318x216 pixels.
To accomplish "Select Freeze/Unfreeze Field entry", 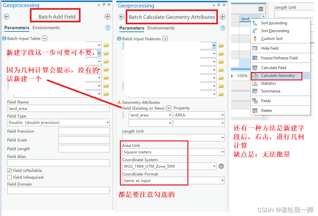I will 279,58.
